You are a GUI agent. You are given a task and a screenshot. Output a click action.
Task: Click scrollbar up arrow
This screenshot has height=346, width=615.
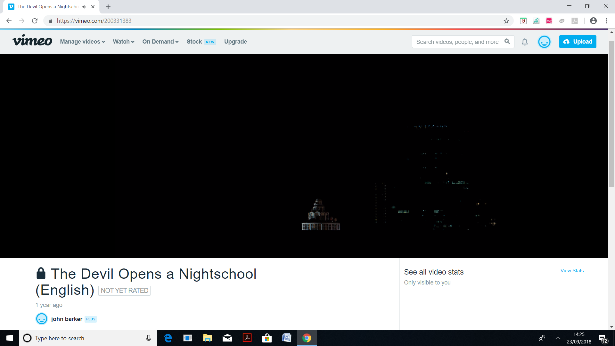point(611,32)
